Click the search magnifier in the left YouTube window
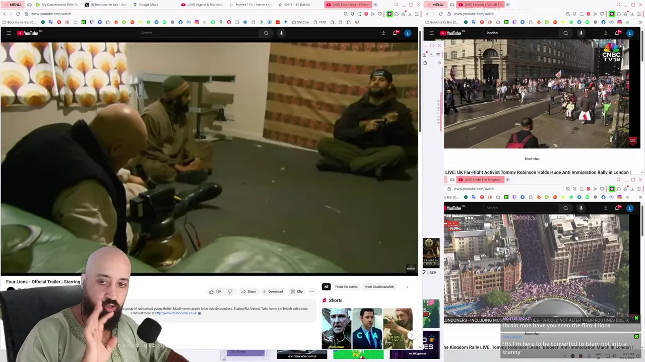Screen dimensions: 645x362 pyautogui.click(x=266, y=33)
